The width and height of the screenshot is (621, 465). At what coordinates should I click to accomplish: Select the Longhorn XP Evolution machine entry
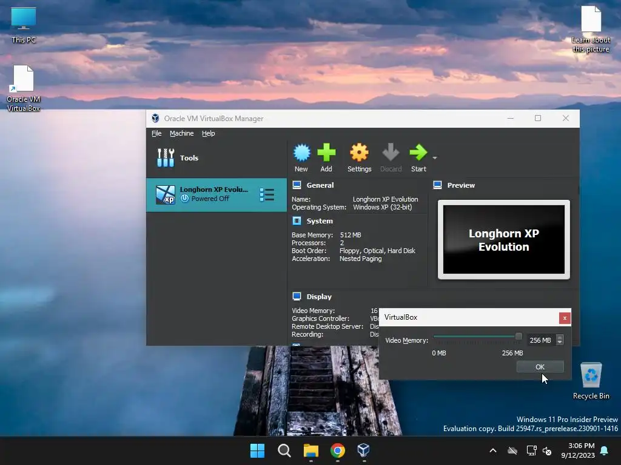[x=217, y=194]
